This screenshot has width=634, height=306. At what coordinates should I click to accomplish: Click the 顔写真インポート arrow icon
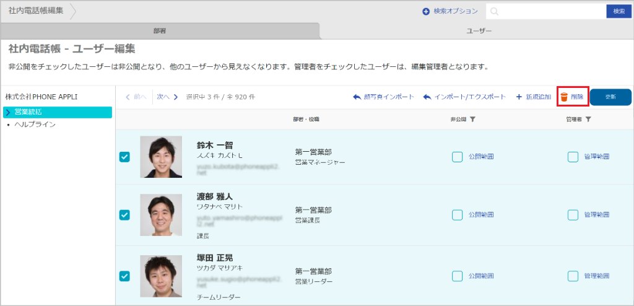(357, 97)
